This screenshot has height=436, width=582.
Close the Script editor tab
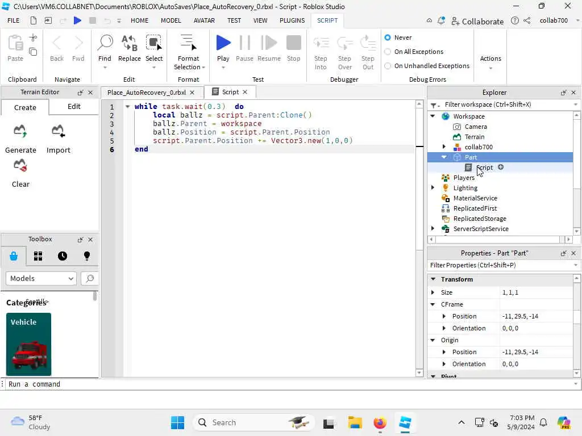(245, 92)
